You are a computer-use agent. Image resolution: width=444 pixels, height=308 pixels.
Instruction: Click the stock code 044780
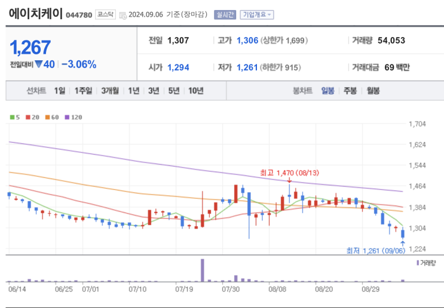(79, 15)
